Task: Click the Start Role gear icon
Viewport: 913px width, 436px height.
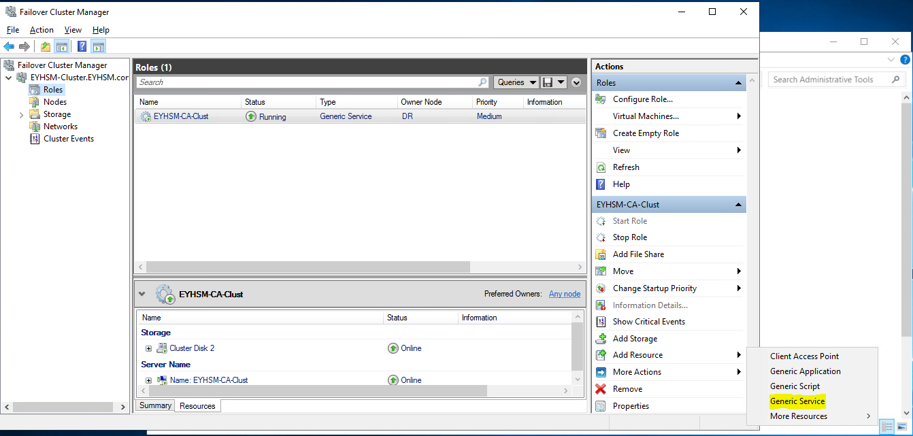Action: coord(601,221)
